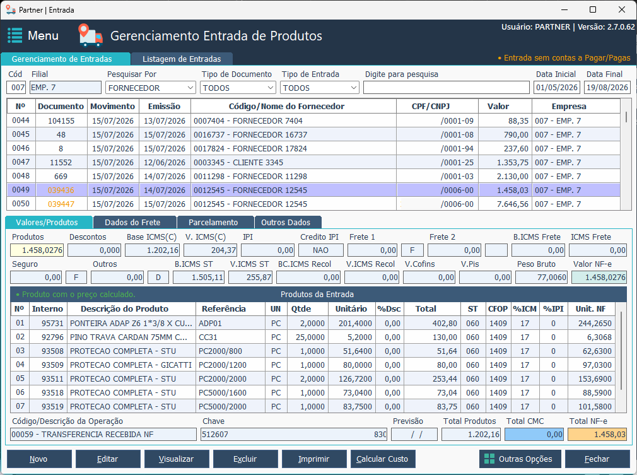Screen dimensions: 637x475
Task: Click the Calcular Custo button
Action: [x=383, y=459]
